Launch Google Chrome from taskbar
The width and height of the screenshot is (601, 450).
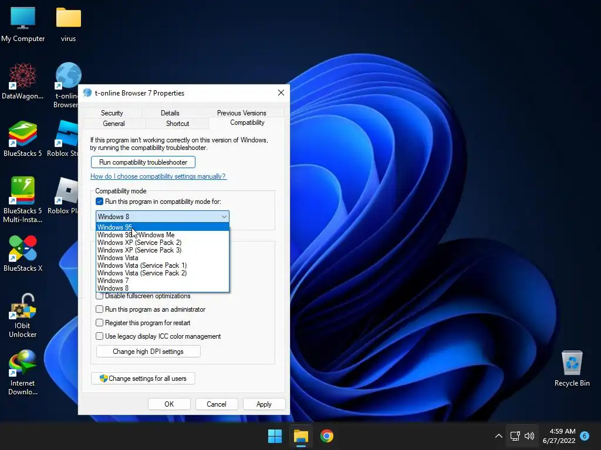click(326, 436)
